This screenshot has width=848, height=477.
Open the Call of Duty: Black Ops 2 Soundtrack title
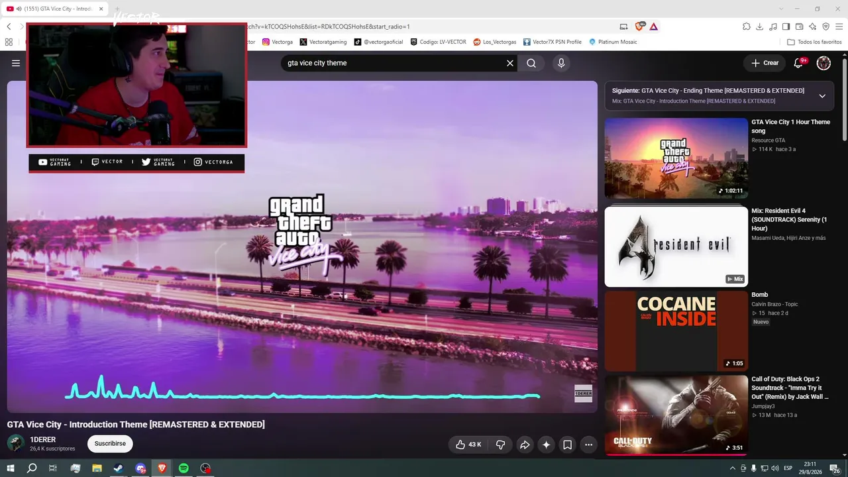coord(789,388)
